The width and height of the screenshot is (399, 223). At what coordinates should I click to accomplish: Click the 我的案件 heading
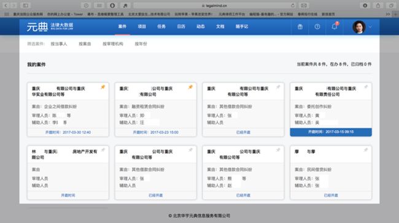[36, 64]
